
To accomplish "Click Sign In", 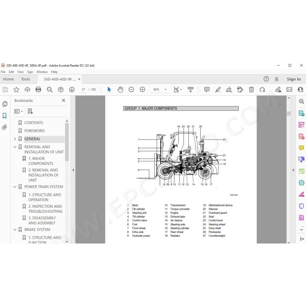I will 294,79.
